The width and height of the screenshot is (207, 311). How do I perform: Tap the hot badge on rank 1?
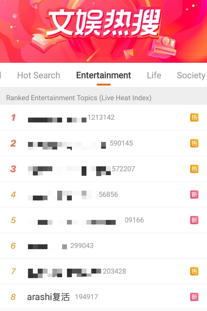(x=194, y=117)
